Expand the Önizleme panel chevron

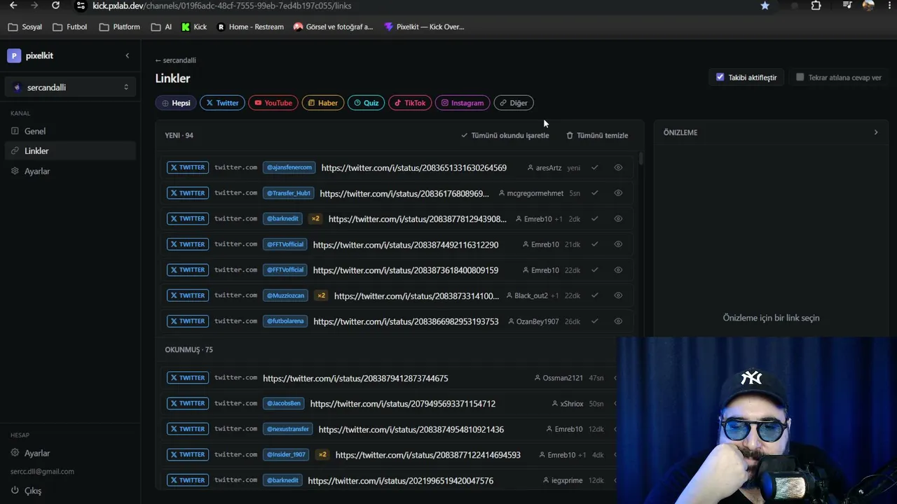point(875,132)
